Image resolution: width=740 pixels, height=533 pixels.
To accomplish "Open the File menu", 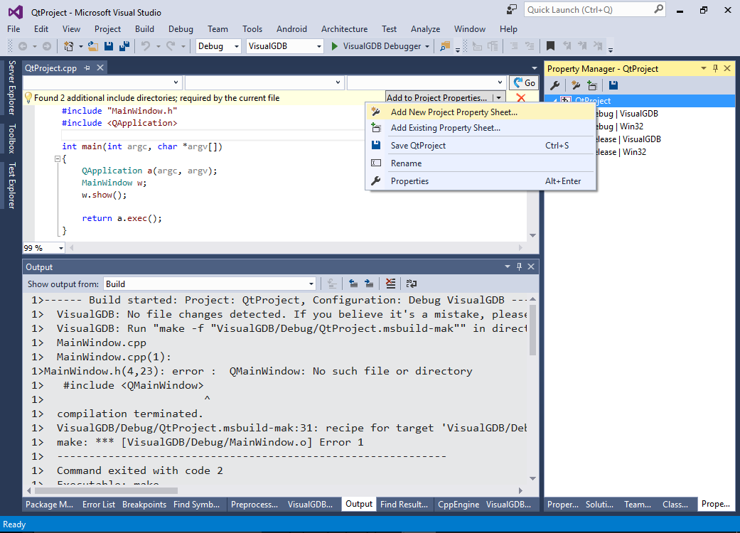I will point(14,29).
